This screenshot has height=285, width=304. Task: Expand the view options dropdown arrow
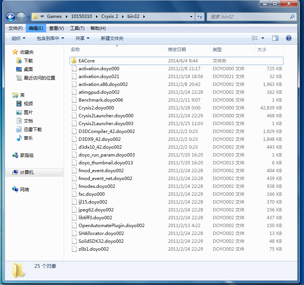tap(263, 38)
